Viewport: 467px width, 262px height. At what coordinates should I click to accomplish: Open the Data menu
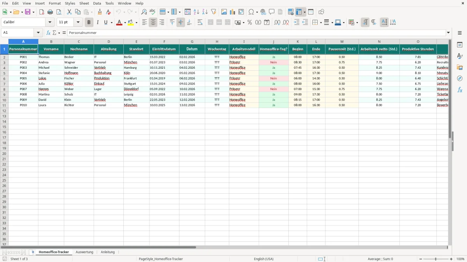click(97, 3)
